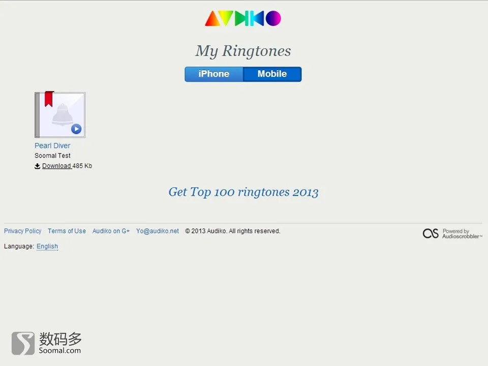Click the download arrow icon next to Download
488x366 pixels.
click(37, 166)
